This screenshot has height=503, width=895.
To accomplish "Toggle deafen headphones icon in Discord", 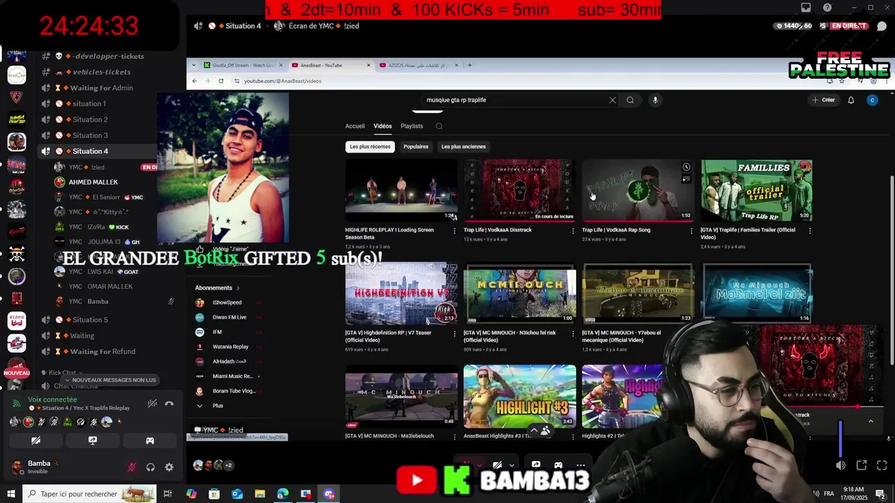I will click(x=150, y=467).
